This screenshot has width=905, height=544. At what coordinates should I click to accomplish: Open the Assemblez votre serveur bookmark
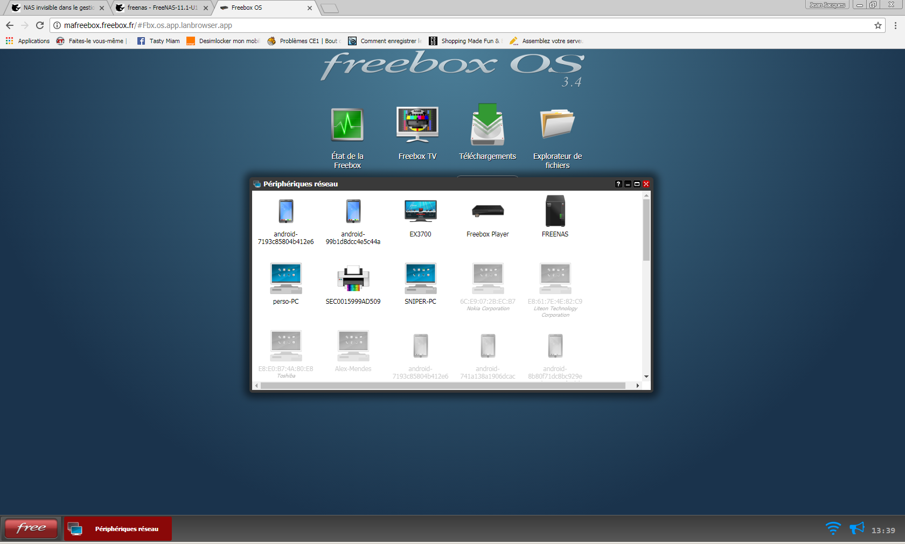click(546, 41)
